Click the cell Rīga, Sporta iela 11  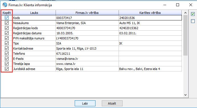pos(70,69)
